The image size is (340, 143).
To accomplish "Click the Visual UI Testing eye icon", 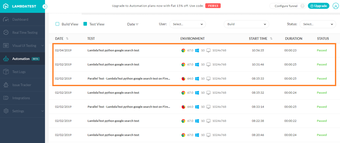I will coord(6,46).
